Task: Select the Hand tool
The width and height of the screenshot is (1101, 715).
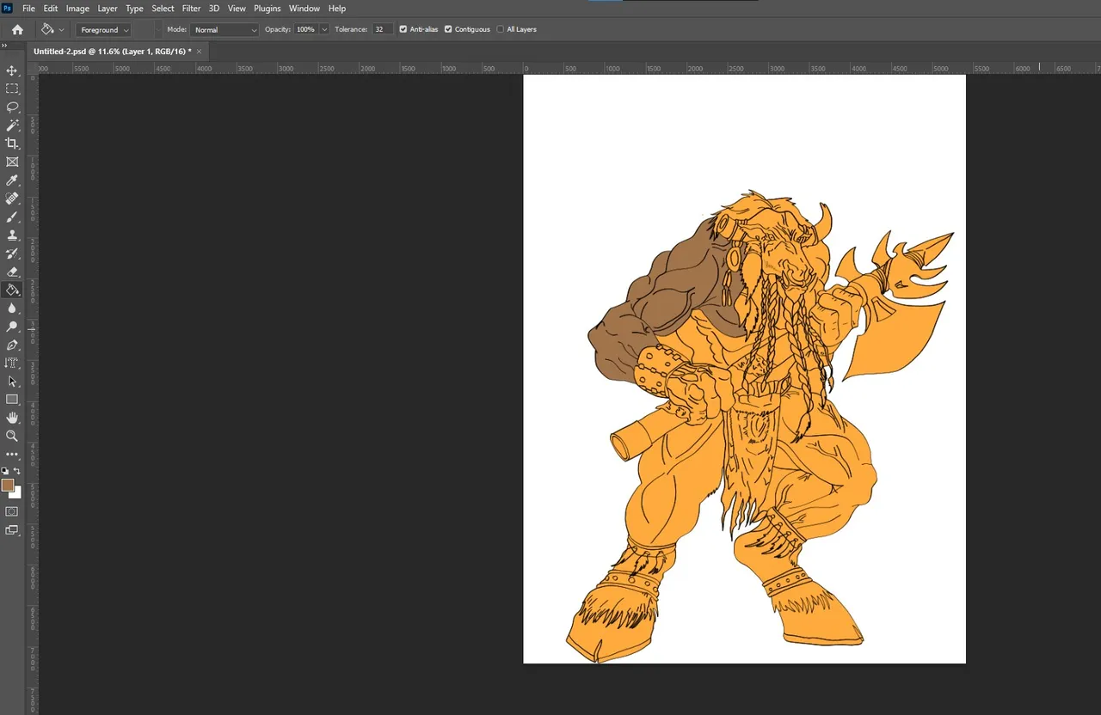Action: click(12, 418)
